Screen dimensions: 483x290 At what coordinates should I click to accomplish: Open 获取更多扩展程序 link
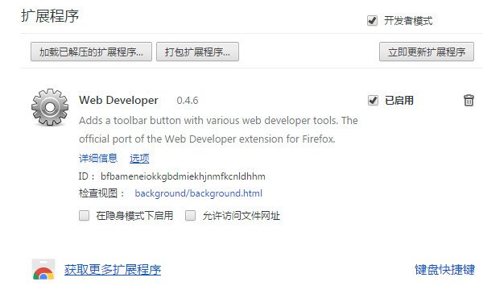113,270
